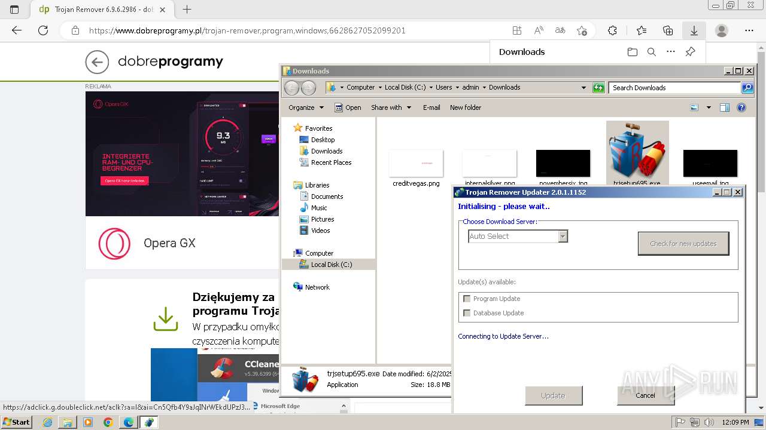This screenshot has height=430, width=766.
Task: Select Favorites in navigation pane
Action: 312,128
